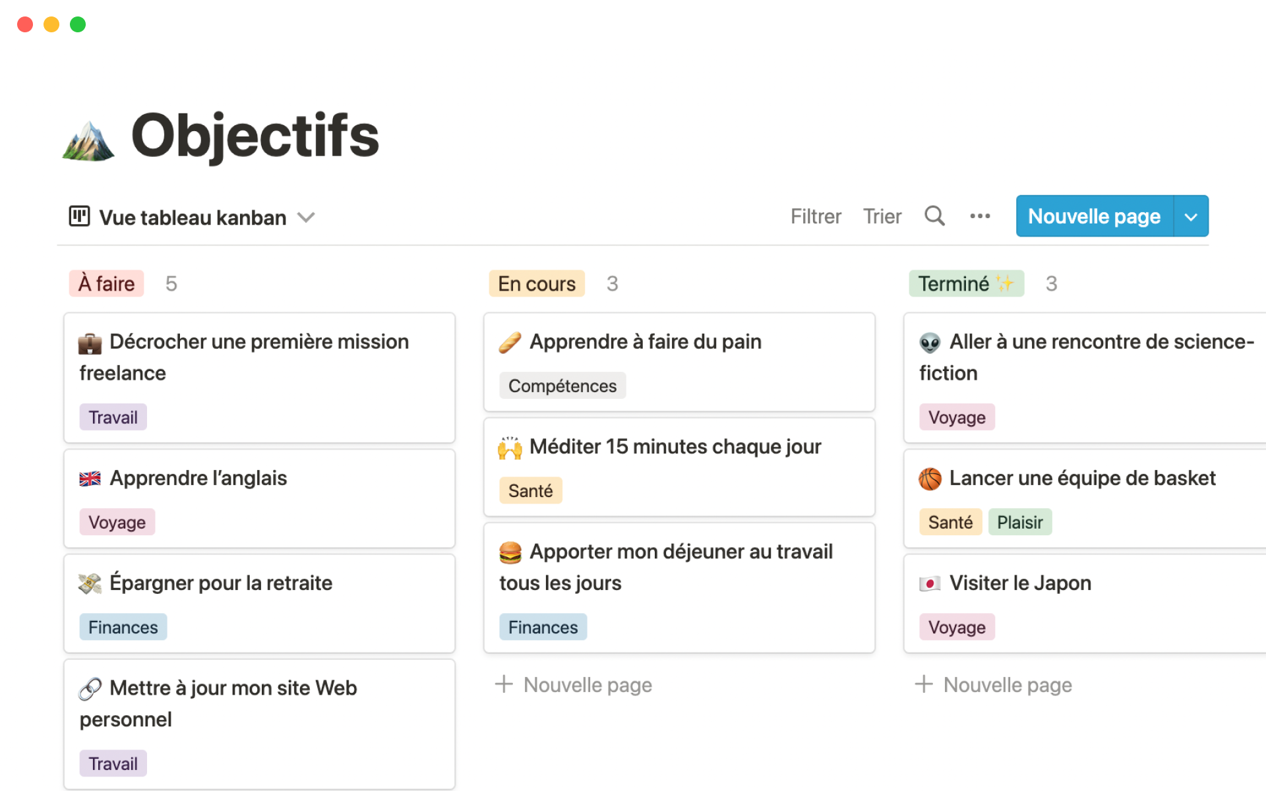Click the basketball icon on basket card

point(930,479)
